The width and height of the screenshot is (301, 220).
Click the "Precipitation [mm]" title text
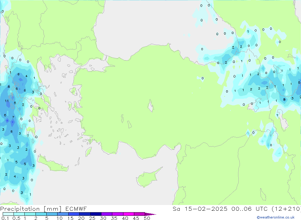click(31, 209)
